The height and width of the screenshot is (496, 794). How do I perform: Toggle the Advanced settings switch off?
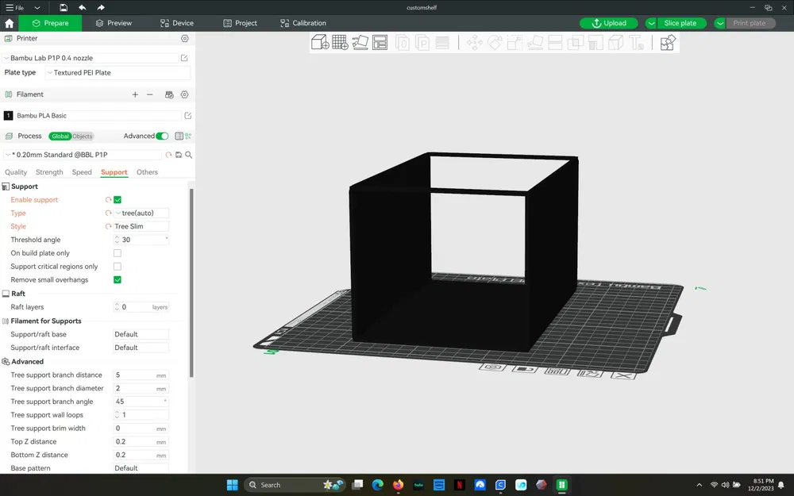(162, 136)
